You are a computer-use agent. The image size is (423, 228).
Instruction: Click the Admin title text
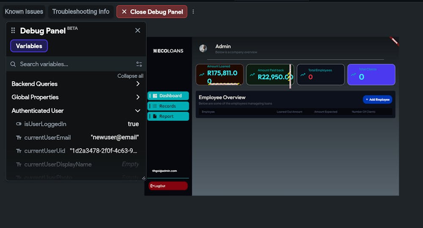click(x=223, y=46)
